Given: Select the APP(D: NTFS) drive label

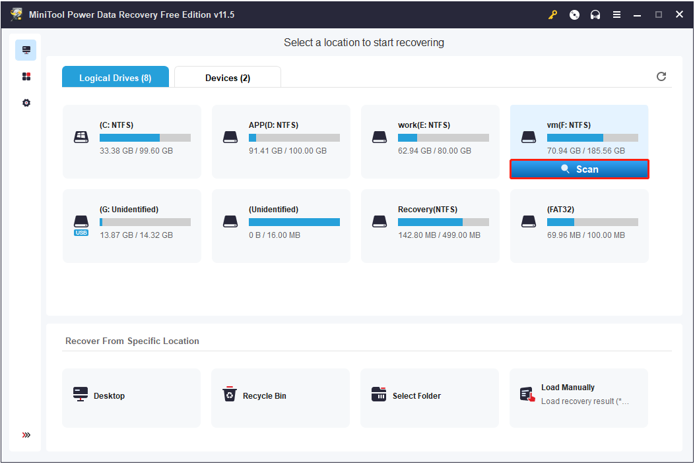Looking at the screenshot, I should [273, 125].
